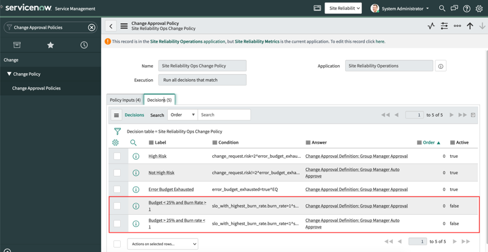
Task: Open Connect chat sidebar icon
Action: [454, 9]
